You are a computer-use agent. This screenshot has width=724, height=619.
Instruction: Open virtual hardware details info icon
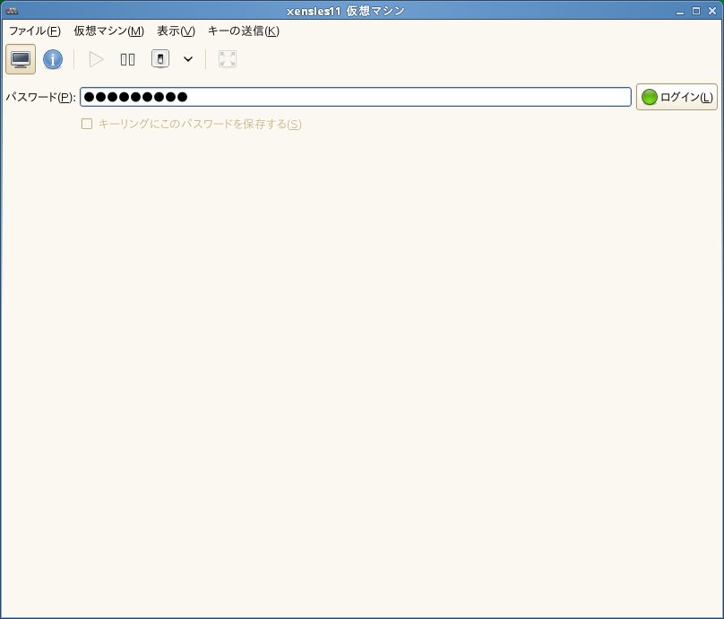pyautogui.click(x=53, y=59)
